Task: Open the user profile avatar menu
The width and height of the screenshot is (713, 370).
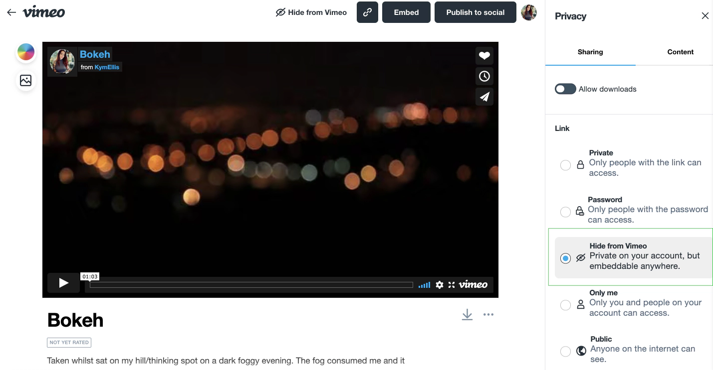Action: pos(529,12)
